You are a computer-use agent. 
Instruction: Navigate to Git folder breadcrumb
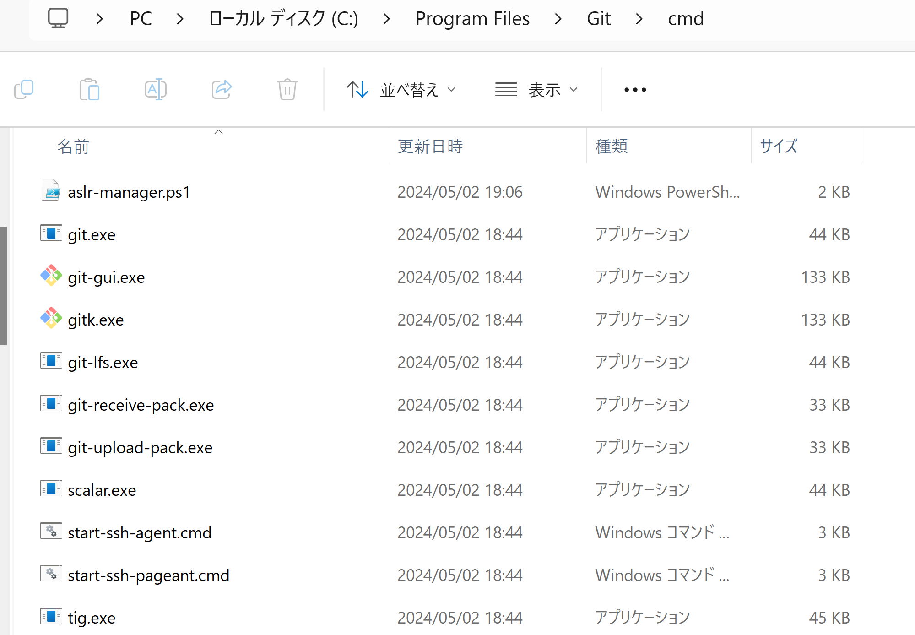(599, 19)
